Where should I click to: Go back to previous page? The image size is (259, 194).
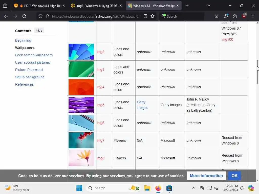6,16
